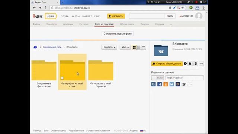Viewport: 238px width, 134px height.
Task: Download the ВКонтакте folder
Action: (x=190, y=64)
